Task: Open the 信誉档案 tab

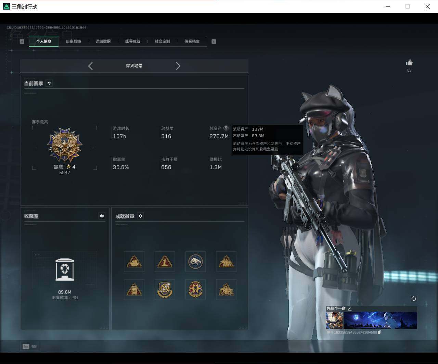Action: [192, 41]
